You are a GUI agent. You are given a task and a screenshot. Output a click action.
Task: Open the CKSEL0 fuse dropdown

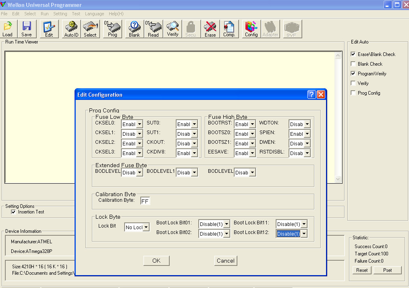(139, 124)
